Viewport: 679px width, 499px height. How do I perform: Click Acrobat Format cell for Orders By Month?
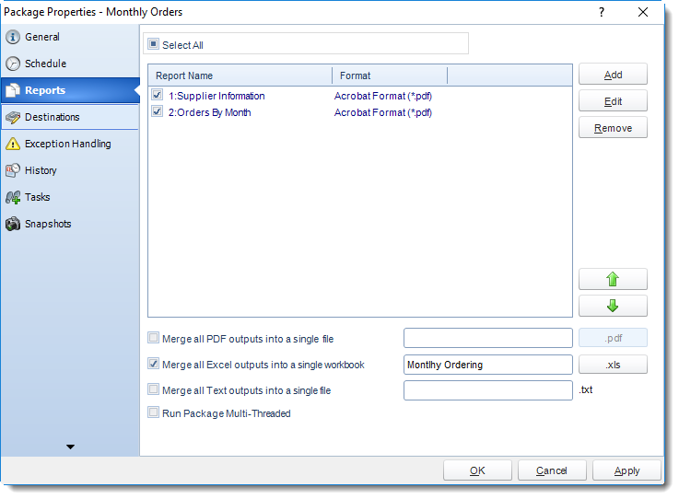pos(383,113)
